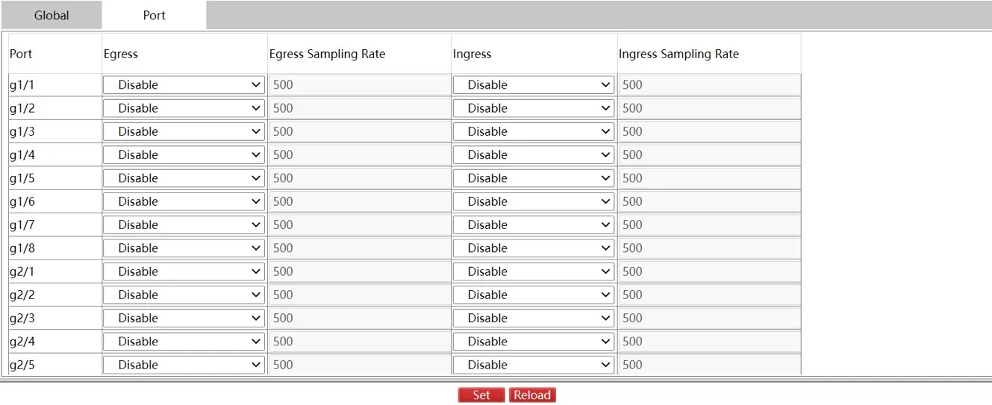Open the Egress dropdown for port g1/1
The width and height of the screenshot is (992, 405).
pyautogui.click(x=184, y=85)
